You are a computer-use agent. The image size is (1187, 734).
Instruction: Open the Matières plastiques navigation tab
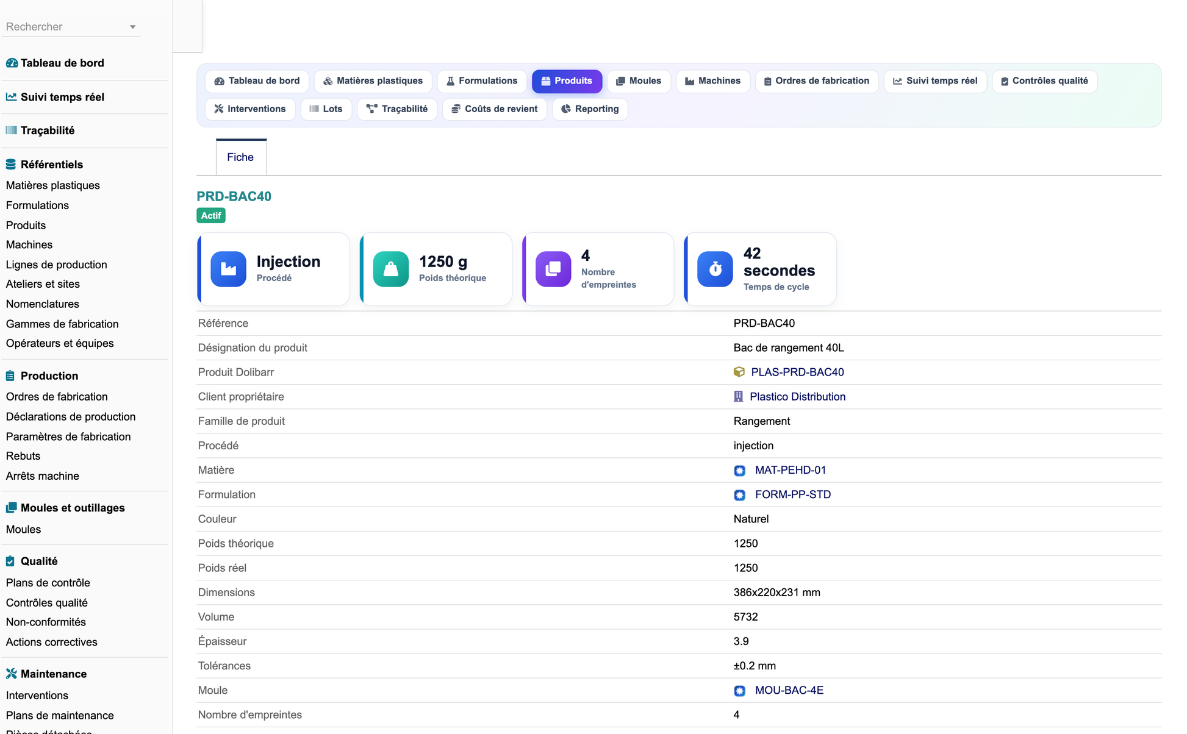[373, 81]
